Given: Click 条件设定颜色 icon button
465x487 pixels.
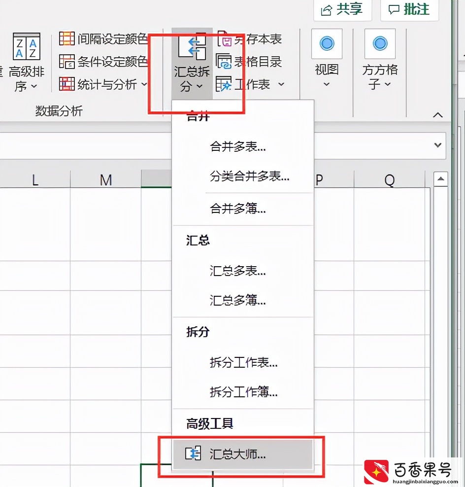Looking at the screenshot, I should [66, 61].
